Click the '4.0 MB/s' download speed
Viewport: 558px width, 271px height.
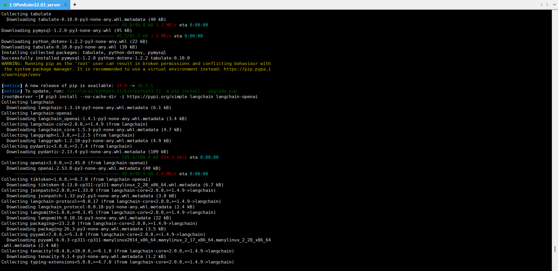point(166,174)
